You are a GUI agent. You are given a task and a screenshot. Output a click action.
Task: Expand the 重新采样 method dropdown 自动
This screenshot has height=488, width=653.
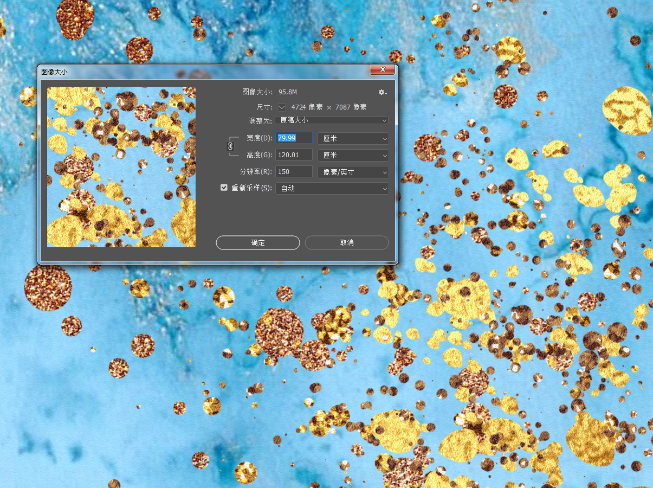coord(332,188)
